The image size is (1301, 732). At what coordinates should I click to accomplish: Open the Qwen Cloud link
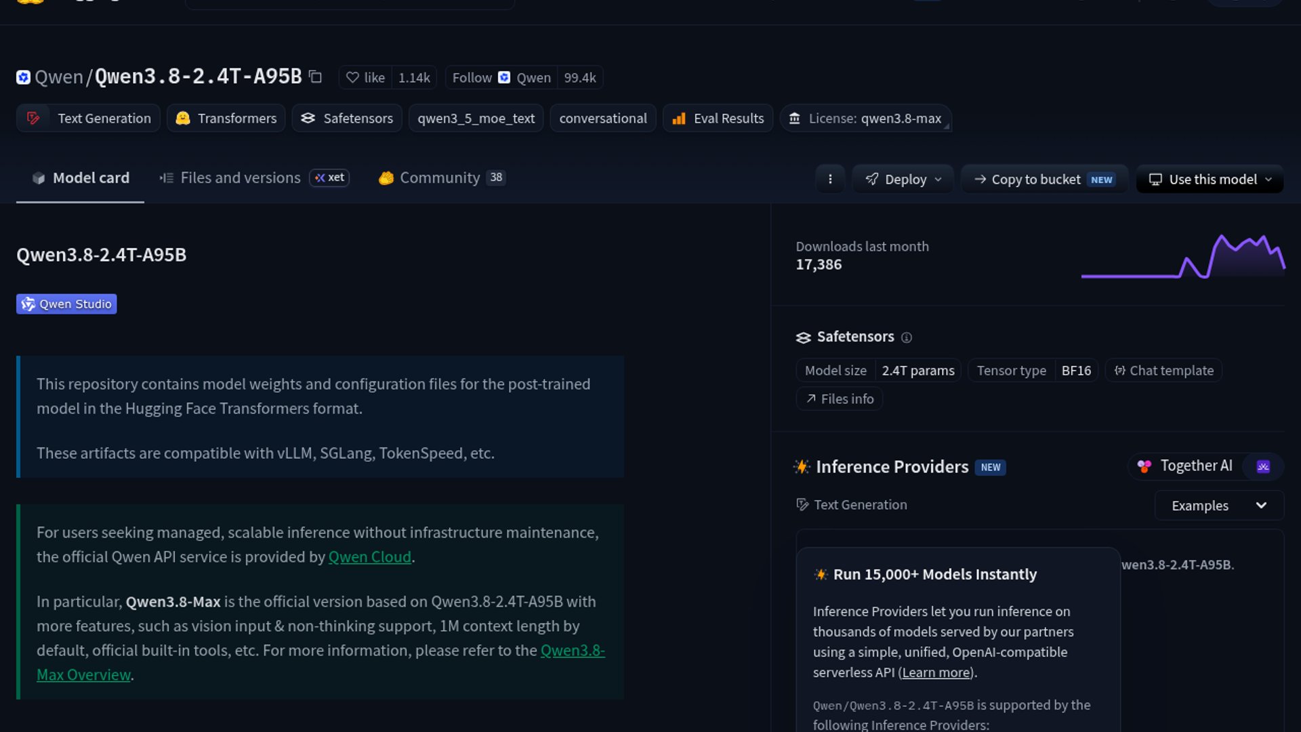(369, 556)
